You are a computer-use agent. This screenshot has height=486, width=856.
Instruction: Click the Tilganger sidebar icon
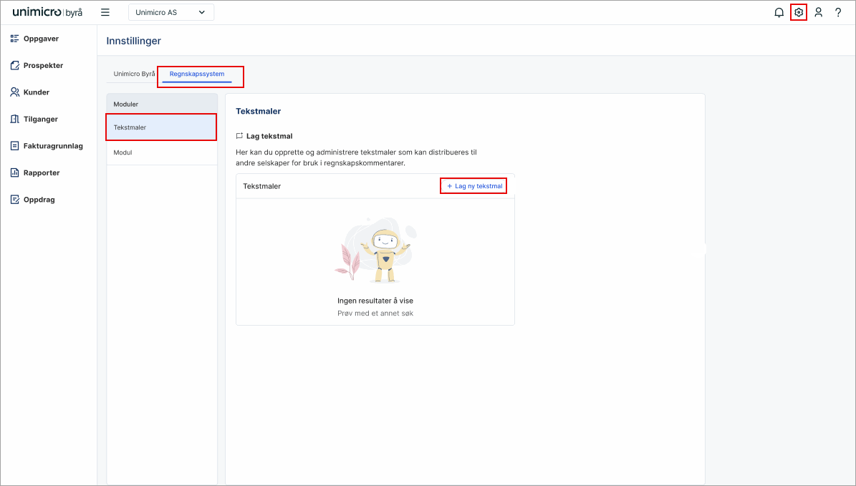click(x=15, y=119)
